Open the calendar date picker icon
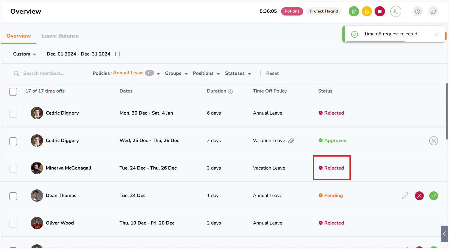 pyautogui.click(x=117, y=54)
